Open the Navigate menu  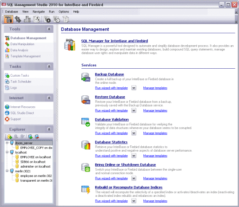39,12
